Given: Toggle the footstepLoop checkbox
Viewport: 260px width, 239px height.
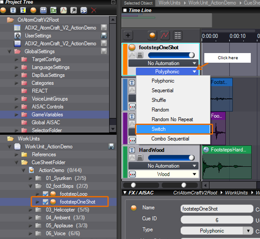Looking at the screenshot, I should [46, 194].
